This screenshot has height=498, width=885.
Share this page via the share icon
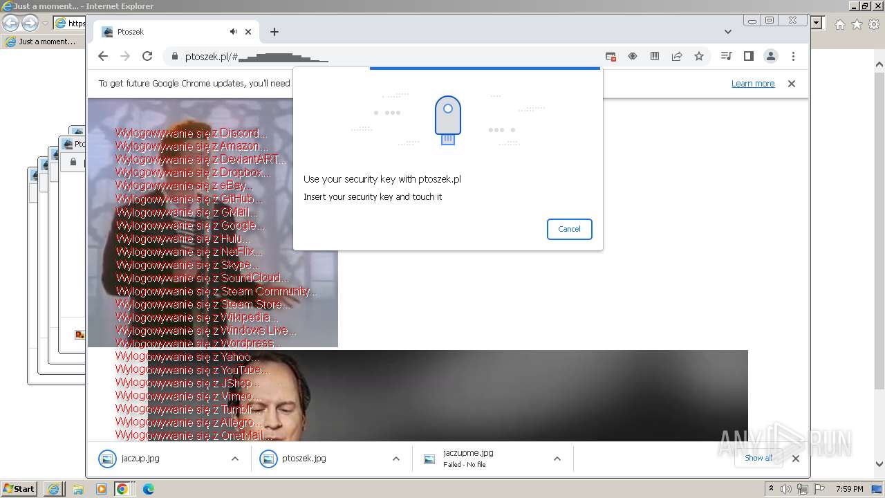[x=677, y=56]
